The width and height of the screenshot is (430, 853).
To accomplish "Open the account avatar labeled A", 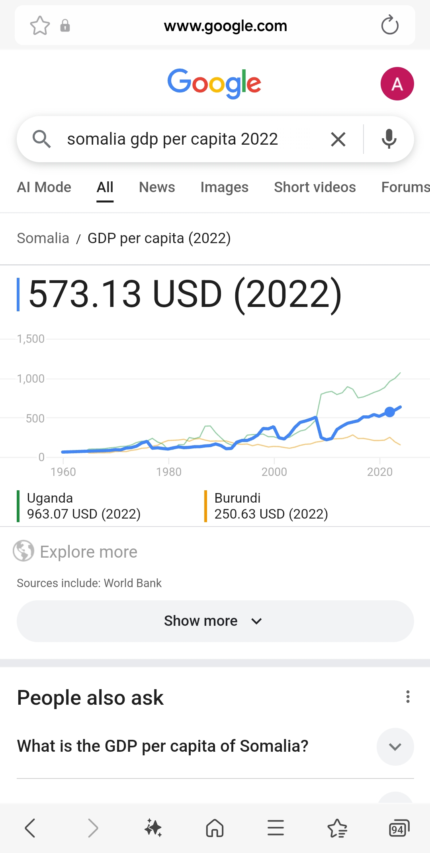I will tap(397, 84).
